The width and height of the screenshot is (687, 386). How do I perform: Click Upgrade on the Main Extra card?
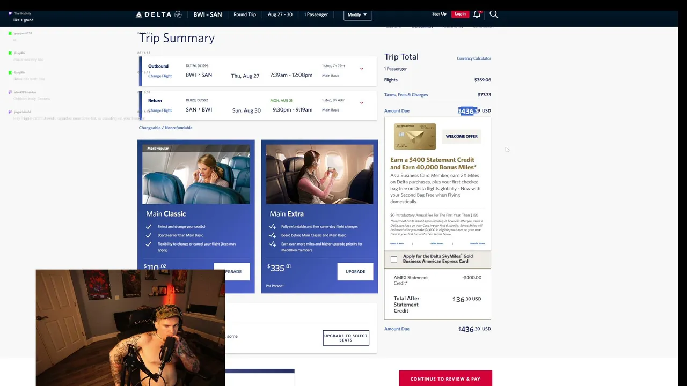click(x=355, y=271)
